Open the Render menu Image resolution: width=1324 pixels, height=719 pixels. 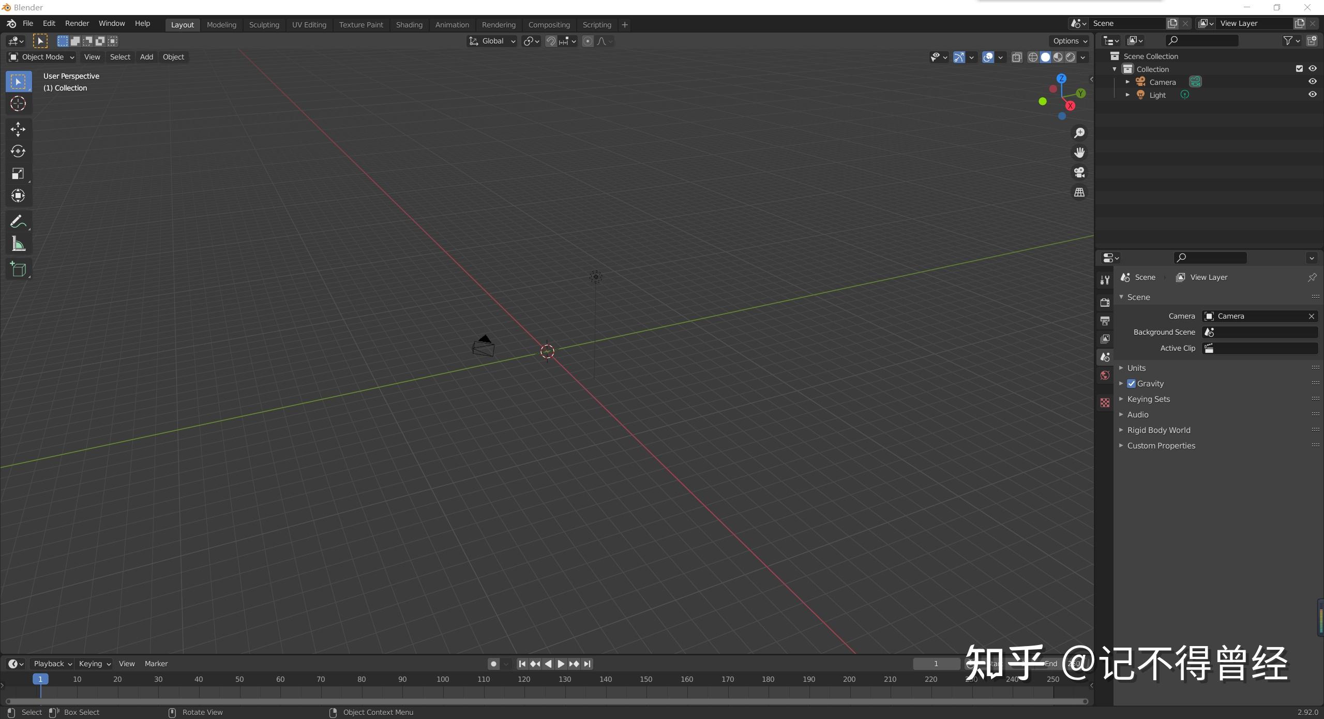77,24
